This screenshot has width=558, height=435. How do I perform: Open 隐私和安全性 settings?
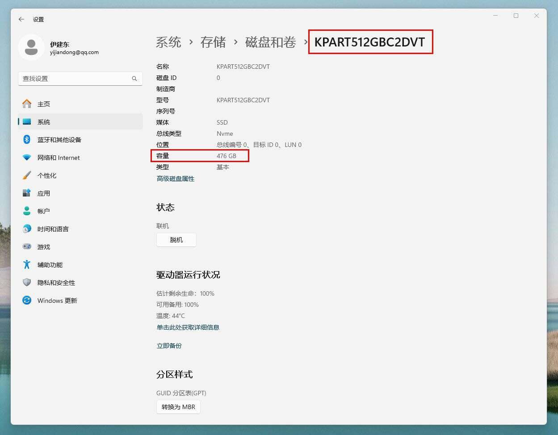coord(55,282)
